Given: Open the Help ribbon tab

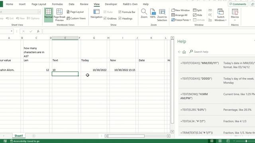Looking at the screenshot, I should [146, 4].
